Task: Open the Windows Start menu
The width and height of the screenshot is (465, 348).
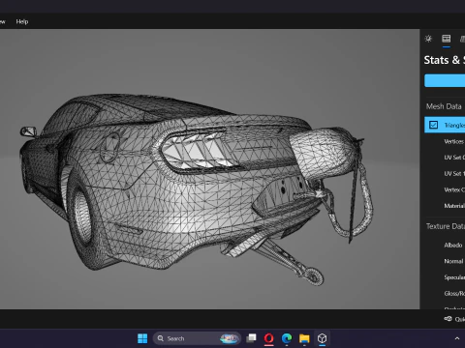Action: (142, 338)
